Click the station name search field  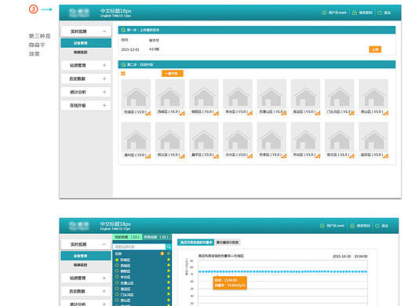coord(139,246)
